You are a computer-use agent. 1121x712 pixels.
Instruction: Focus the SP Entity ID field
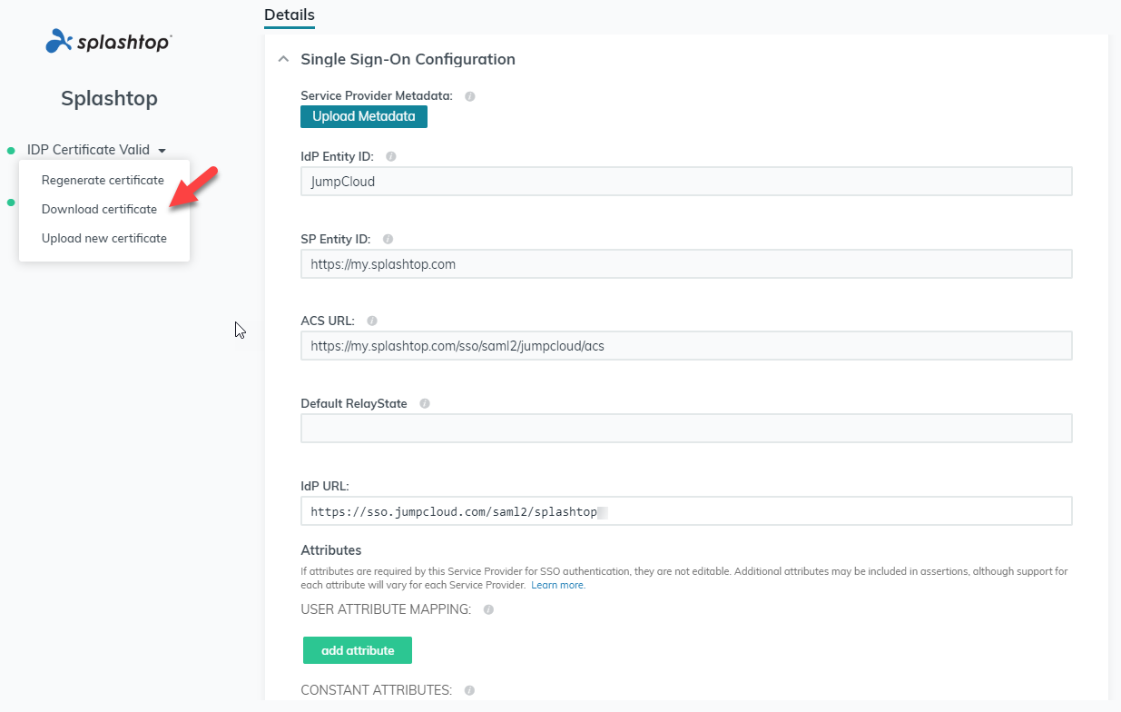click(x=686, y=264)
